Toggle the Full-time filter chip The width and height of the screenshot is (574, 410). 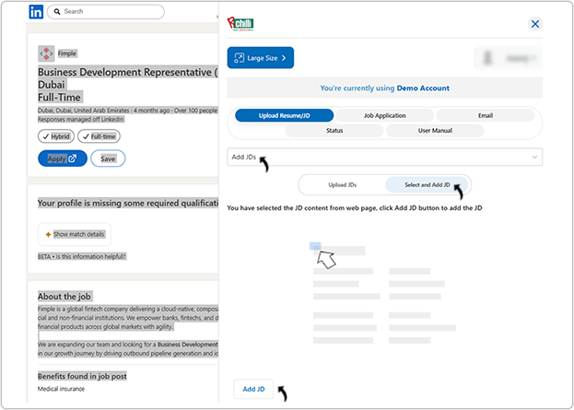(99, 136)
